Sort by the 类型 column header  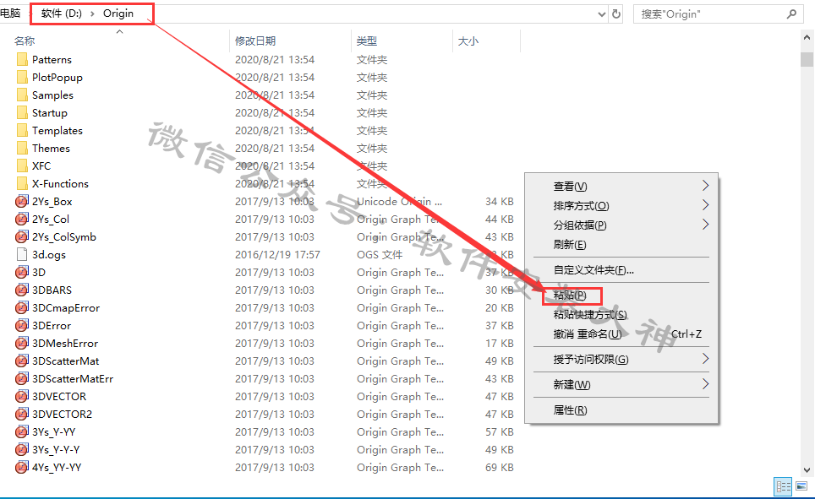point(366,41)
